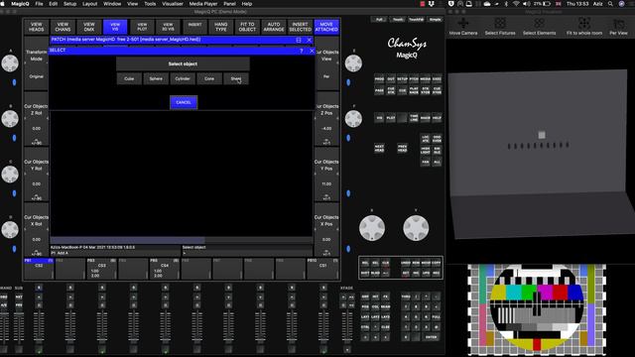Screen dimensions: 635x357
Task: Click encoder wheel Y
Action: [x=416, y=228]
